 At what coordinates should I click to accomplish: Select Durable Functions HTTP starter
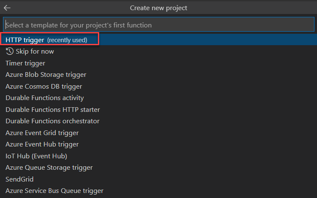coord(53,110)
